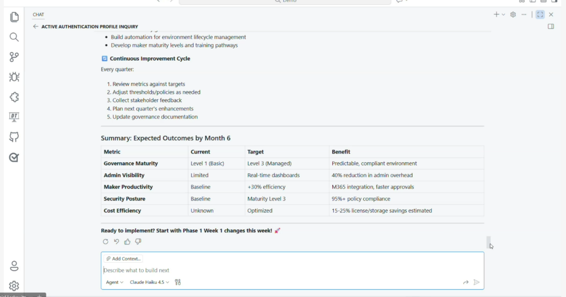The height and width of the screenshot is (297, 566).
Task: Click 'Update governance documentation' list item
Action: point(155,117)
